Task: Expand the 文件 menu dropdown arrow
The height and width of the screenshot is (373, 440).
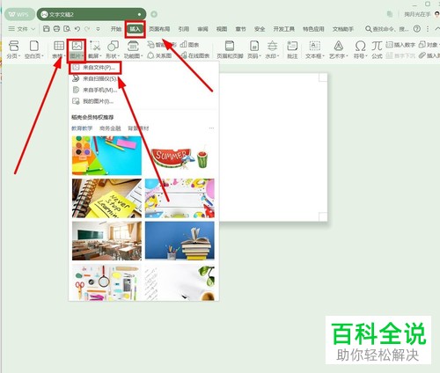Action: [x=33, y=29]
